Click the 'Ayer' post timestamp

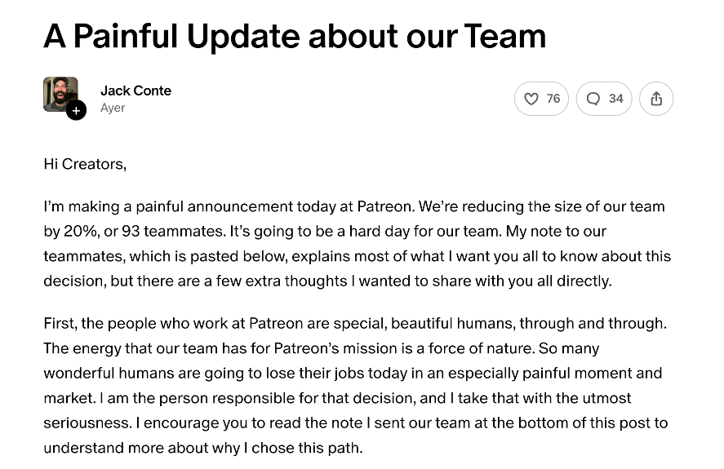point(113,108)
